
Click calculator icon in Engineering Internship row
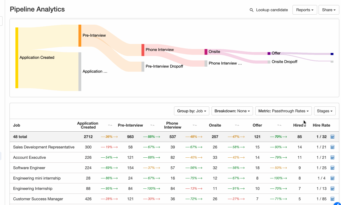click(x=333, y=188)
